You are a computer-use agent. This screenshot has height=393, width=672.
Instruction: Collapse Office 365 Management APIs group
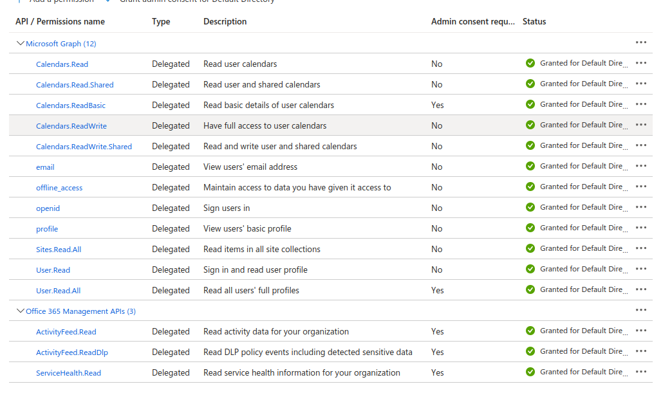point(21,311)
